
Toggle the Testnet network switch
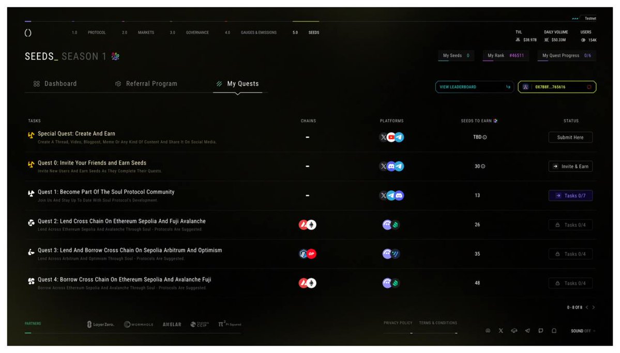click(584, 19)
